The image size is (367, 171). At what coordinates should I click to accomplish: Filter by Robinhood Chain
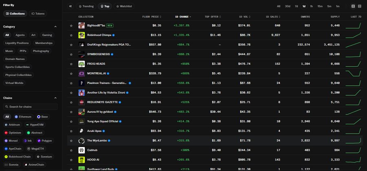18,157
